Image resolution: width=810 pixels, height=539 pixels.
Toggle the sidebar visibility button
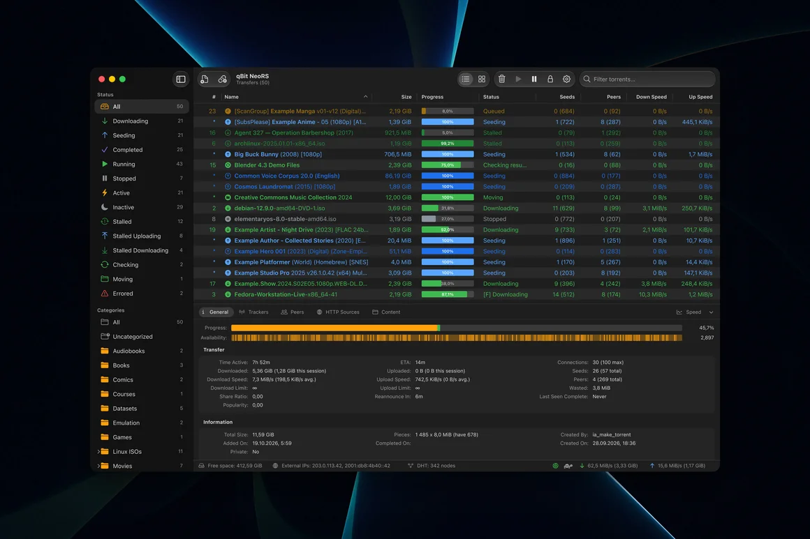181,79
